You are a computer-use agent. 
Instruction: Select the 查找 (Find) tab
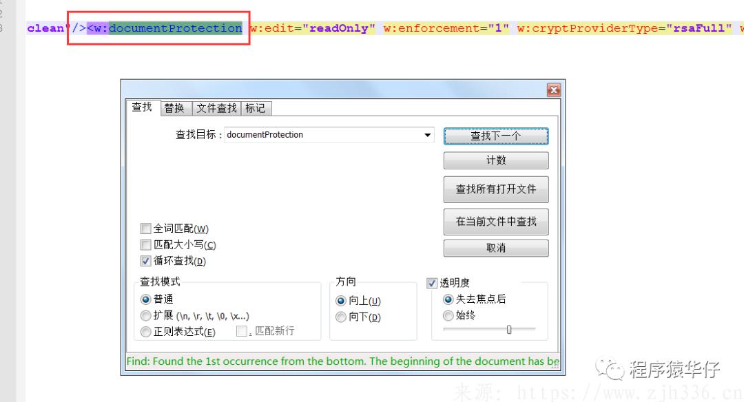[142, 108]
